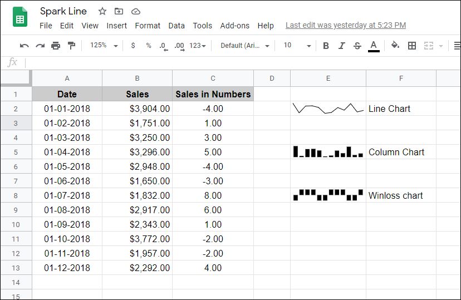Print the spreadsheet
Screen dimensions: 461x300
point(56,46)
